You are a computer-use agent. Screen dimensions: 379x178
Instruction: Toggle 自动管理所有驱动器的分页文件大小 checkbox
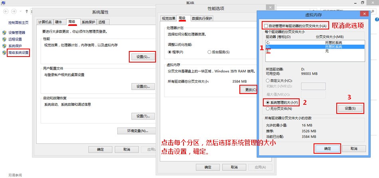[266, 26]
